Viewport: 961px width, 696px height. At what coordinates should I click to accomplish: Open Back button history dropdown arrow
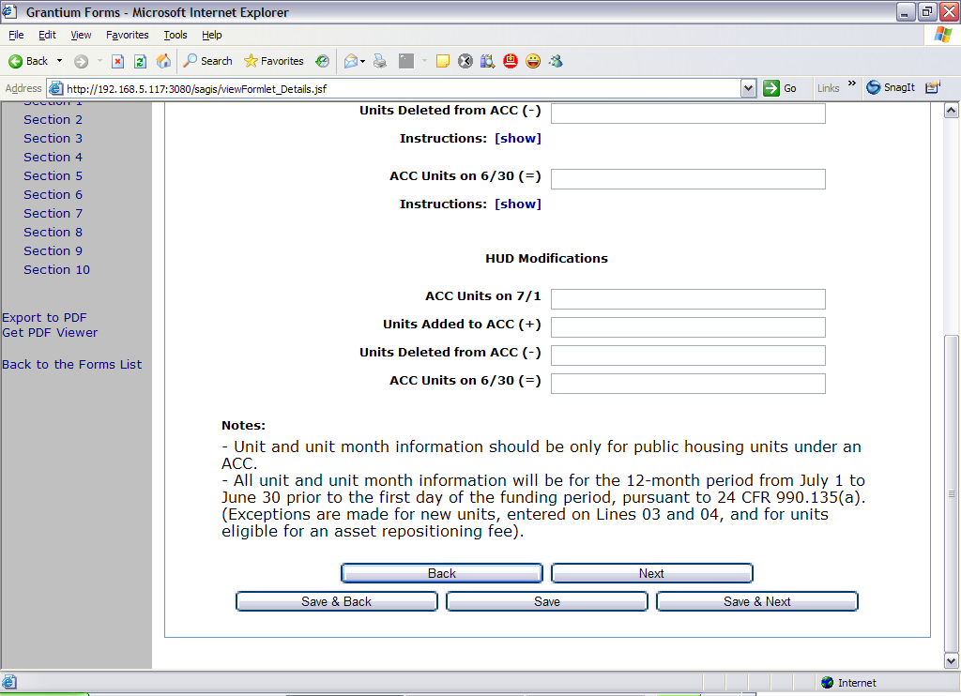(x=60, y=61)
